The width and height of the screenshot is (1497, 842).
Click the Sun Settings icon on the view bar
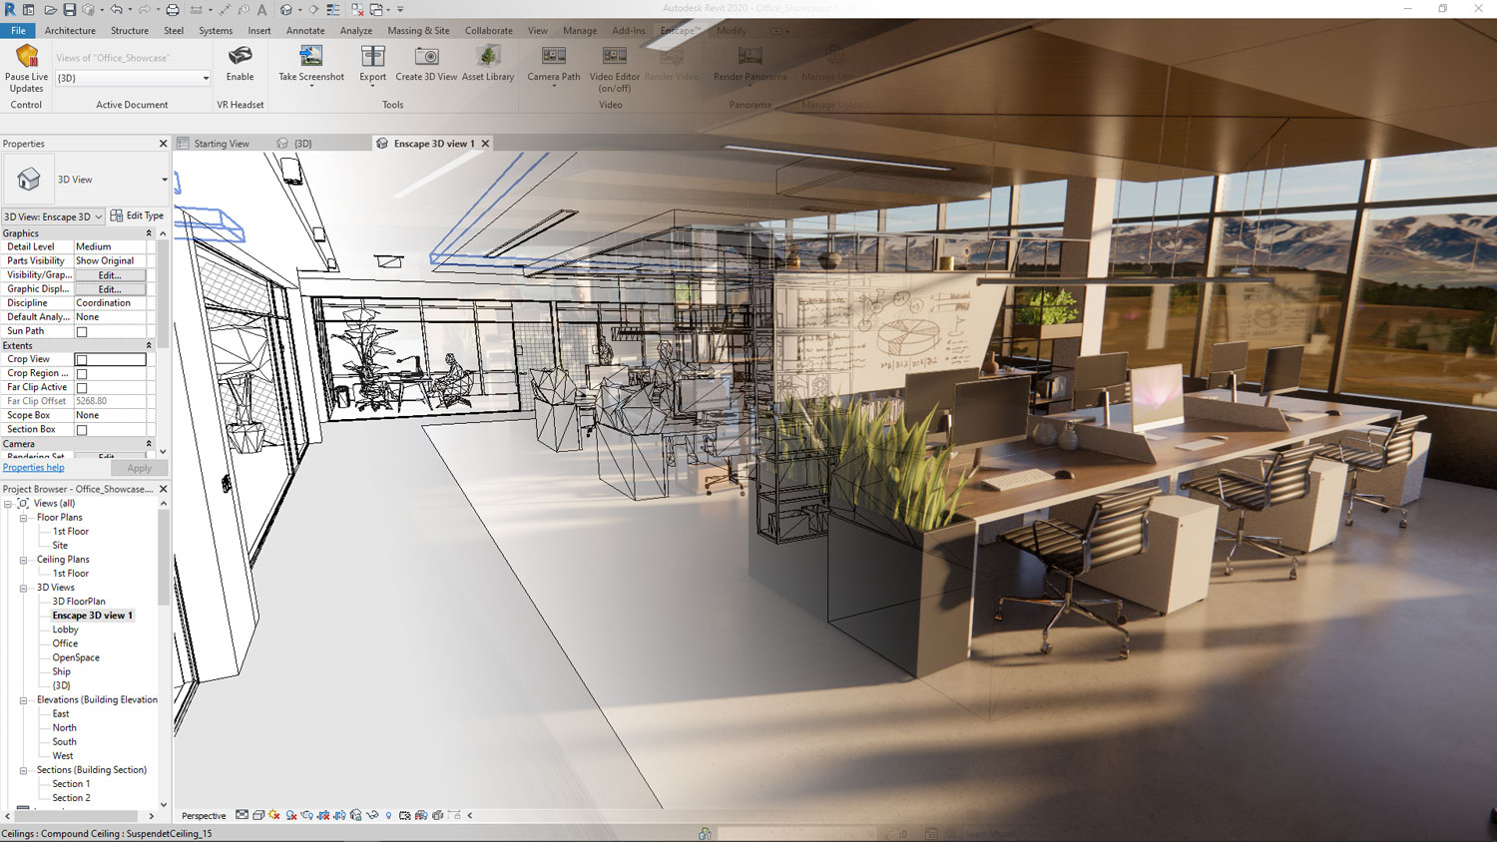click(x=272, y=815)
